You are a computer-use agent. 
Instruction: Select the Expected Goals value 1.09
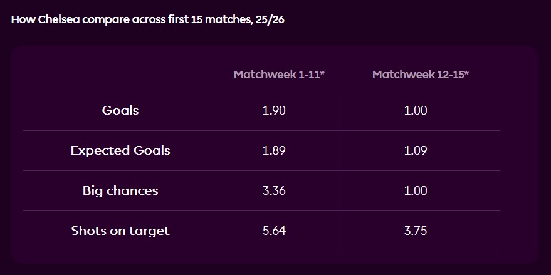click(416, 150)
